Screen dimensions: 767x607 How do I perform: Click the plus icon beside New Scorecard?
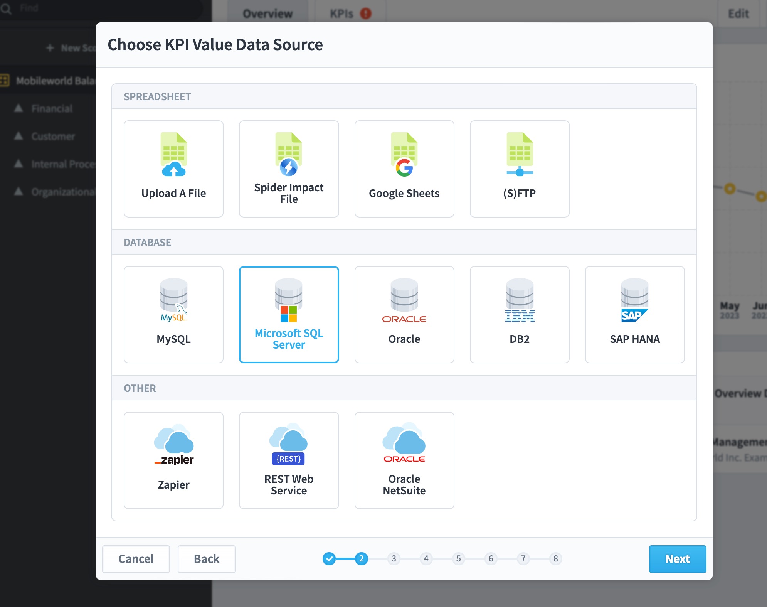pos(50,48)
